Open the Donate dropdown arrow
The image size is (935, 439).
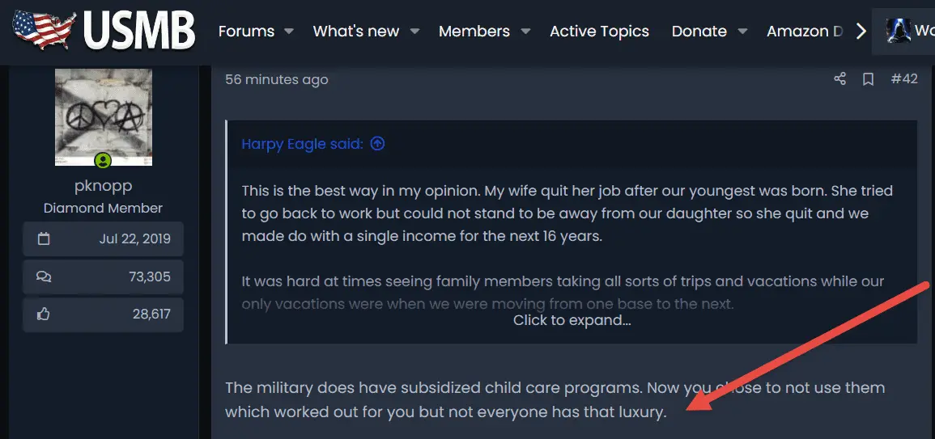(742, 32)
